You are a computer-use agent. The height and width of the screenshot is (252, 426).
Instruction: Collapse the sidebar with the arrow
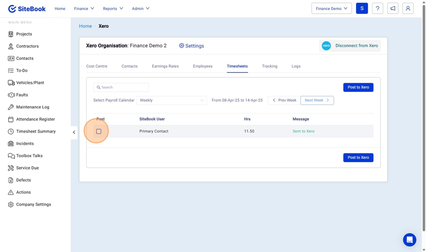(74, 132)
